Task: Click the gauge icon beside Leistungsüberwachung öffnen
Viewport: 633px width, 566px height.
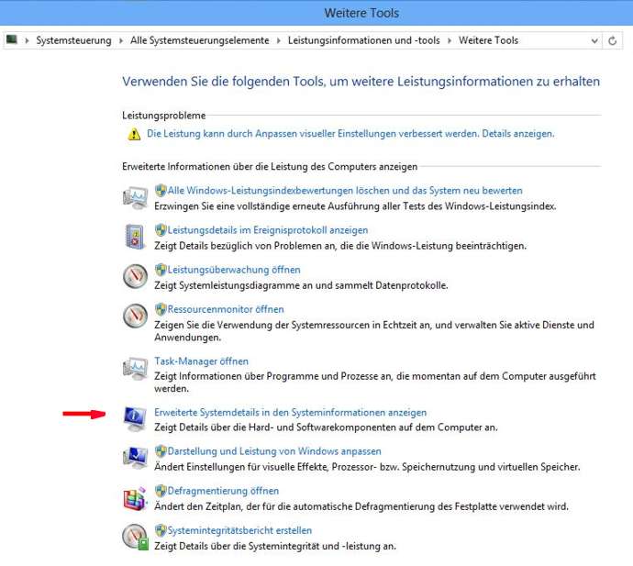Action: (x=135, y=276)
